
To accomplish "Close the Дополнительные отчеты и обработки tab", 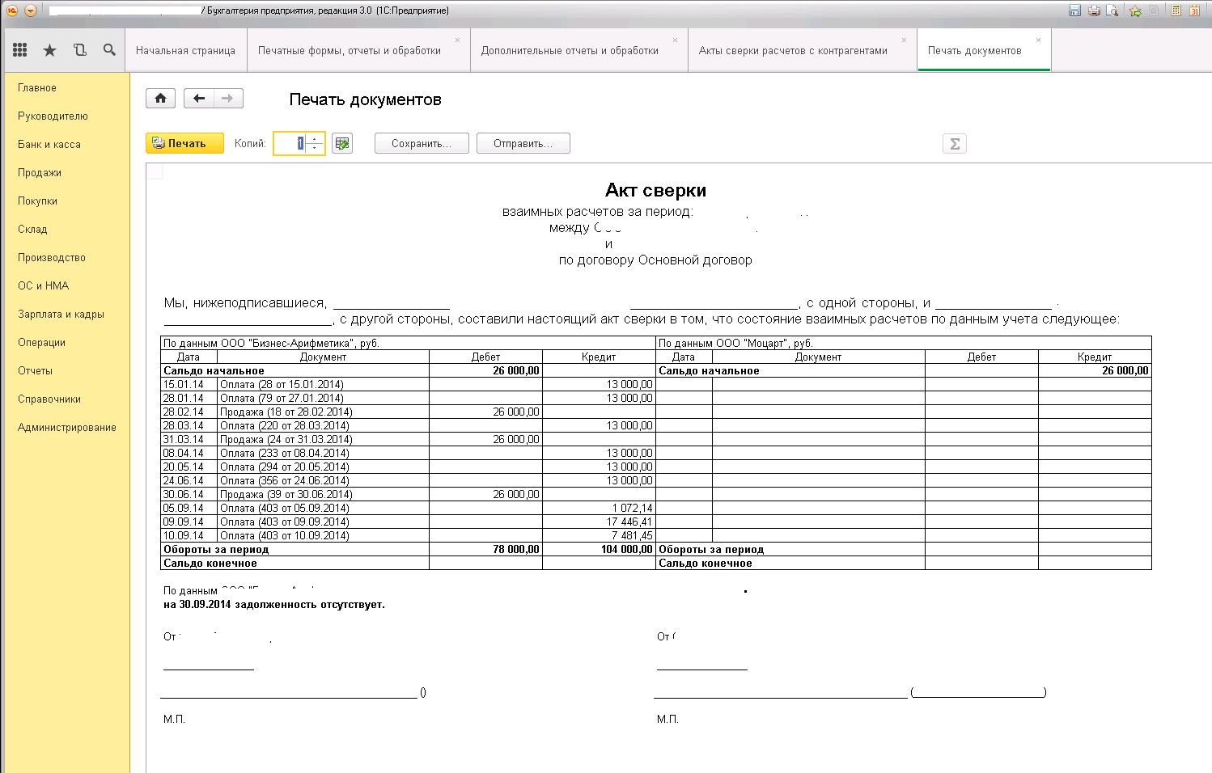I will (675, 40).
